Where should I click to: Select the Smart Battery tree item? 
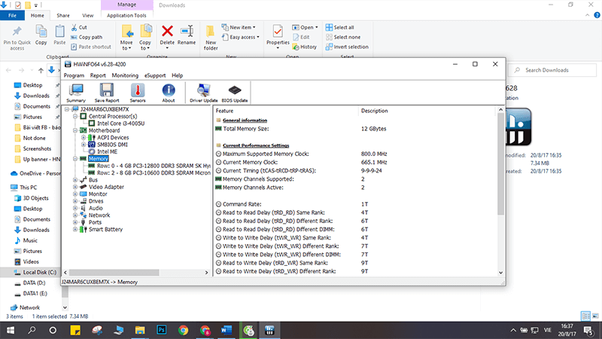click(x=105, y=230)
